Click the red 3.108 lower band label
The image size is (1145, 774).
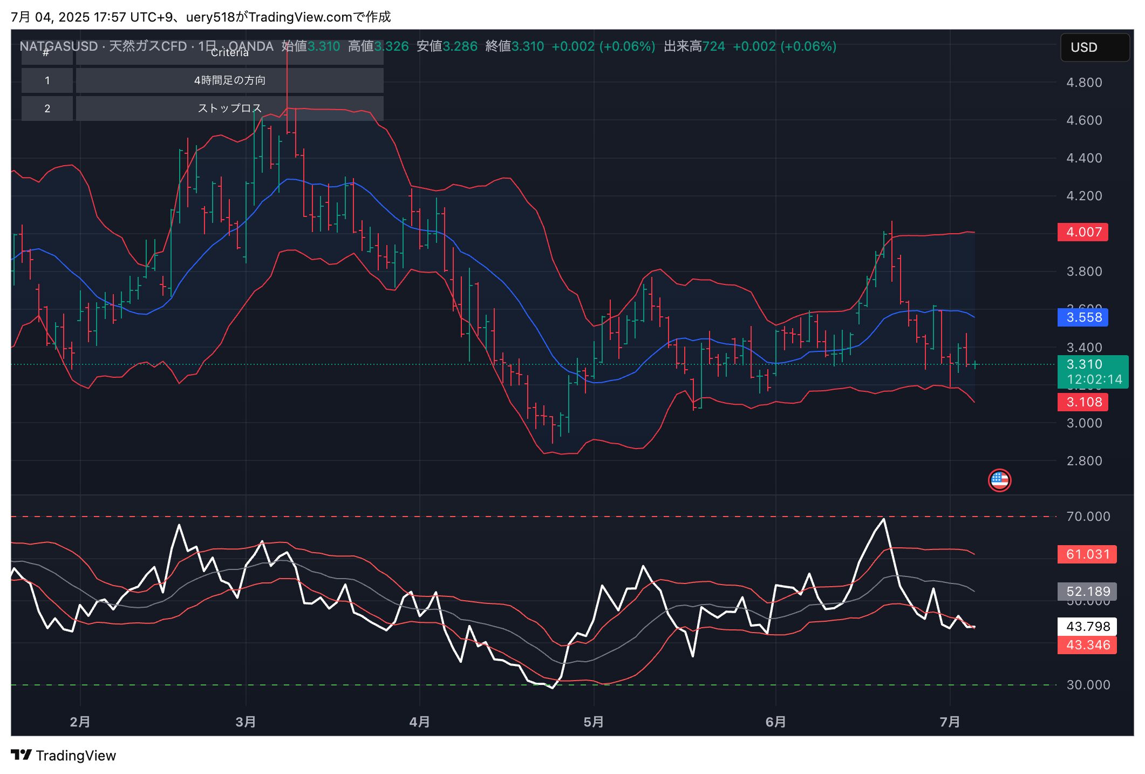1082,402
